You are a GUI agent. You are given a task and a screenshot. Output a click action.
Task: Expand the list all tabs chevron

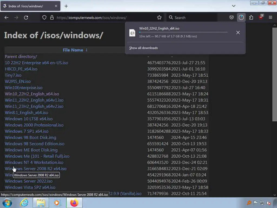pos(233,6)
